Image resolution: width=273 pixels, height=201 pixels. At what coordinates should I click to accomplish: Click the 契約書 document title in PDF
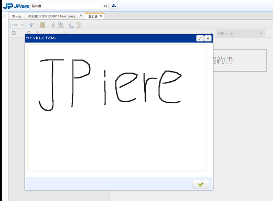[x=223, y=61]
